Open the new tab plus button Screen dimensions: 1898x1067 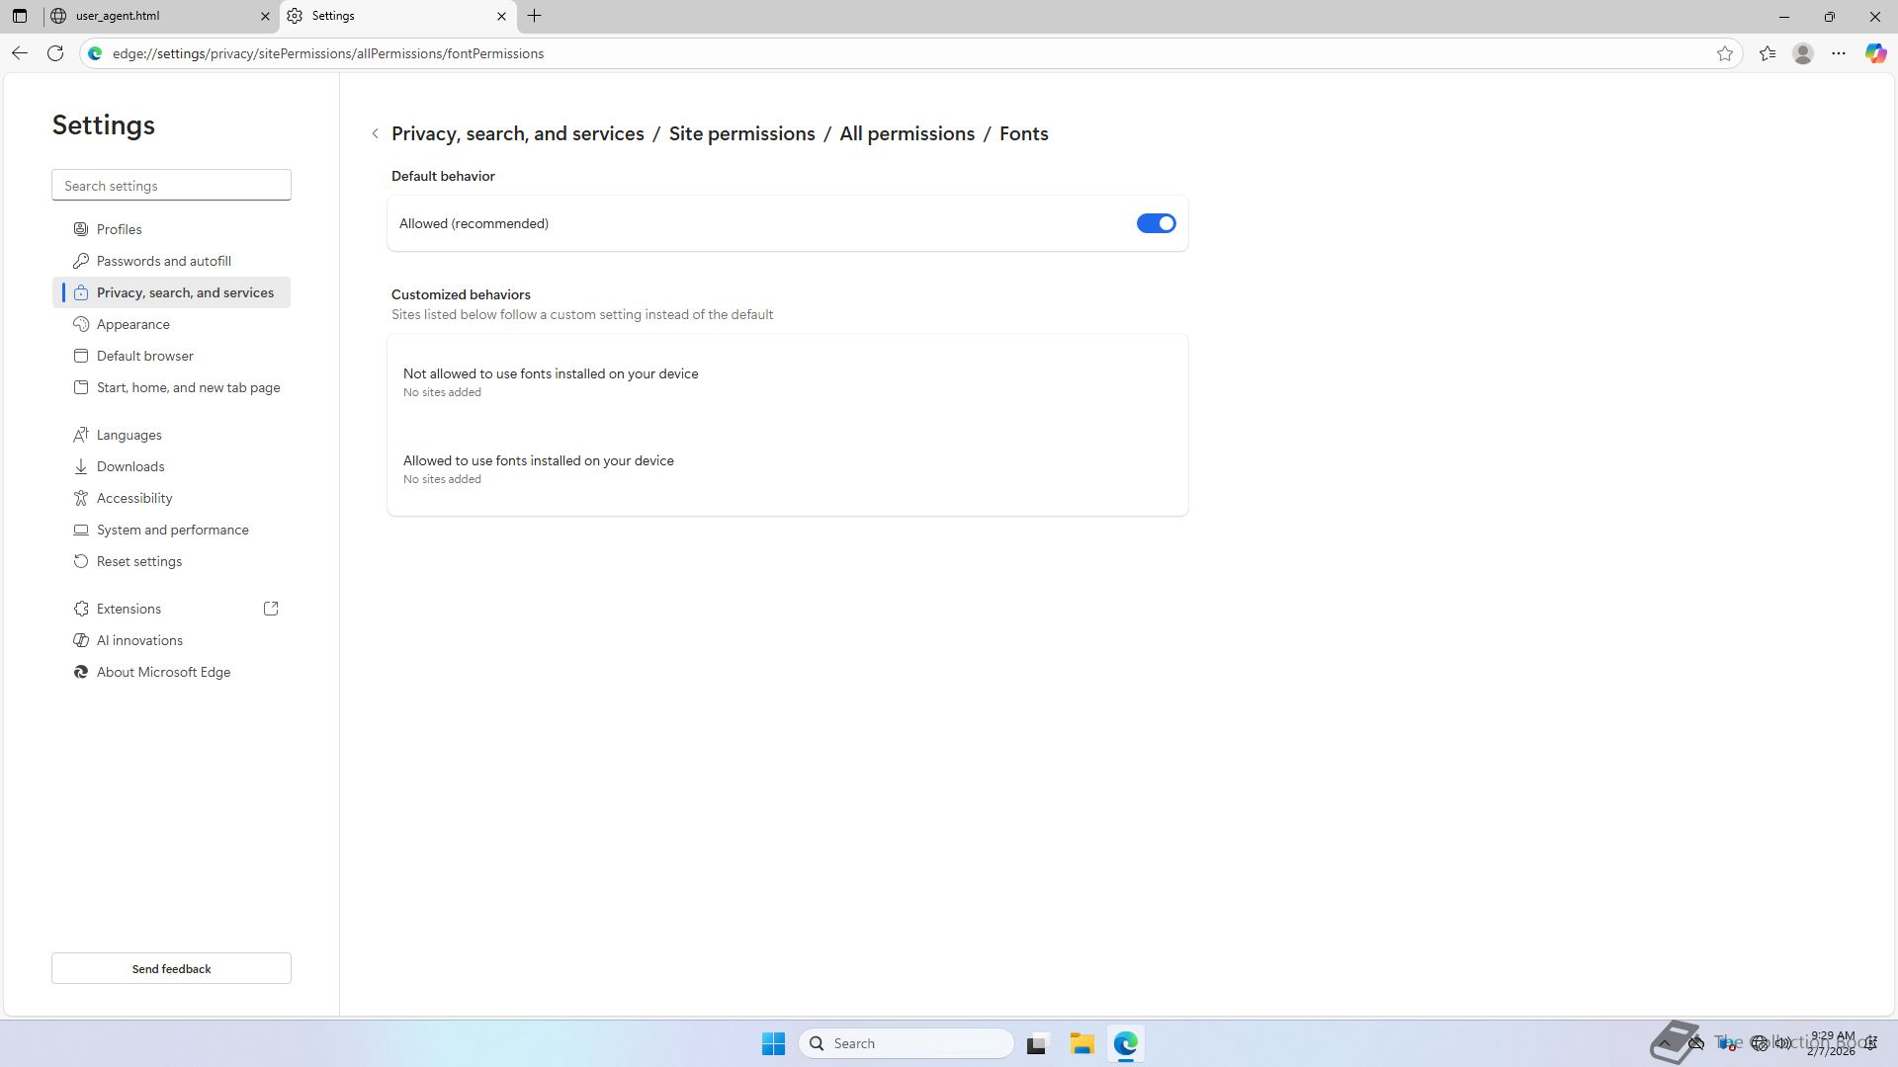point(535,16)
